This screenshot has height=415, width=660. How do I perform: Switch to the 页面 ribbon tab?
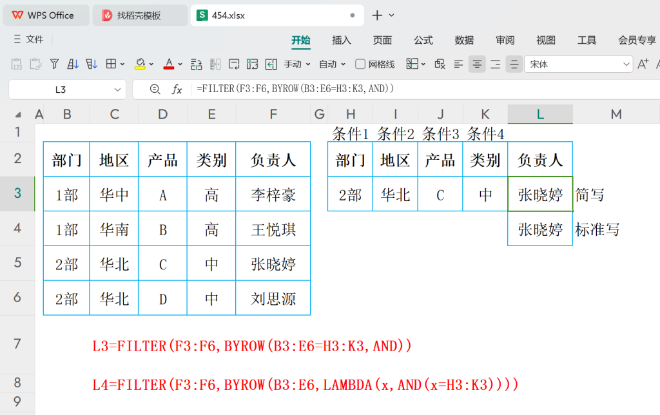[x=382, y=40]
